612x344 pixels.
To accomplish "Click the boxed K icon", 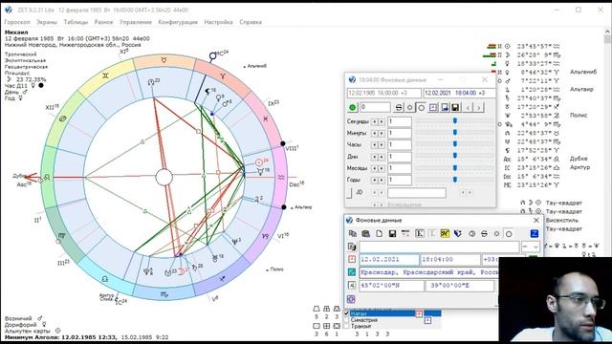I will click(419, 233).
